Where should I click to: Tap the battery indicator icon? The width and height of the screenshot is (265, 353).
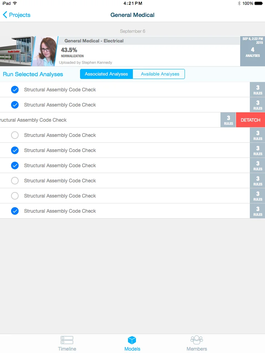258,3
